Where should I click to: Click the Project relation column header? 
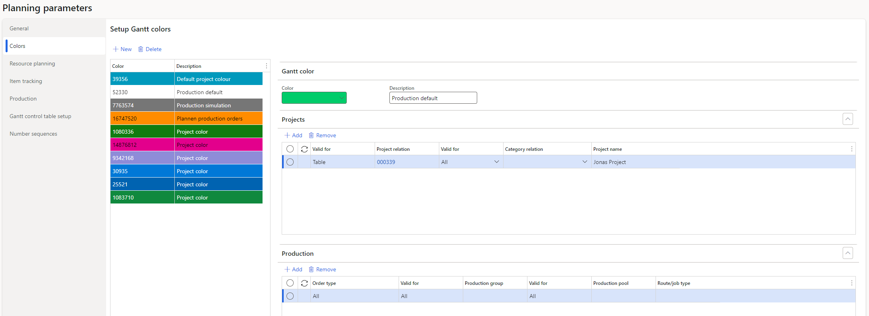(x=407, y=149)
